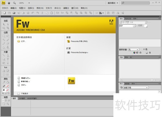Click the Save icon in main toolbar
The height and width of the screenshot is (117, 162).
tap(9, 13)
